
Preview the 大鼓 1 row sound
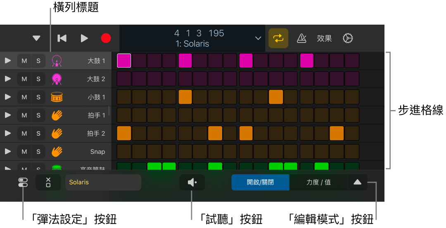8,61
